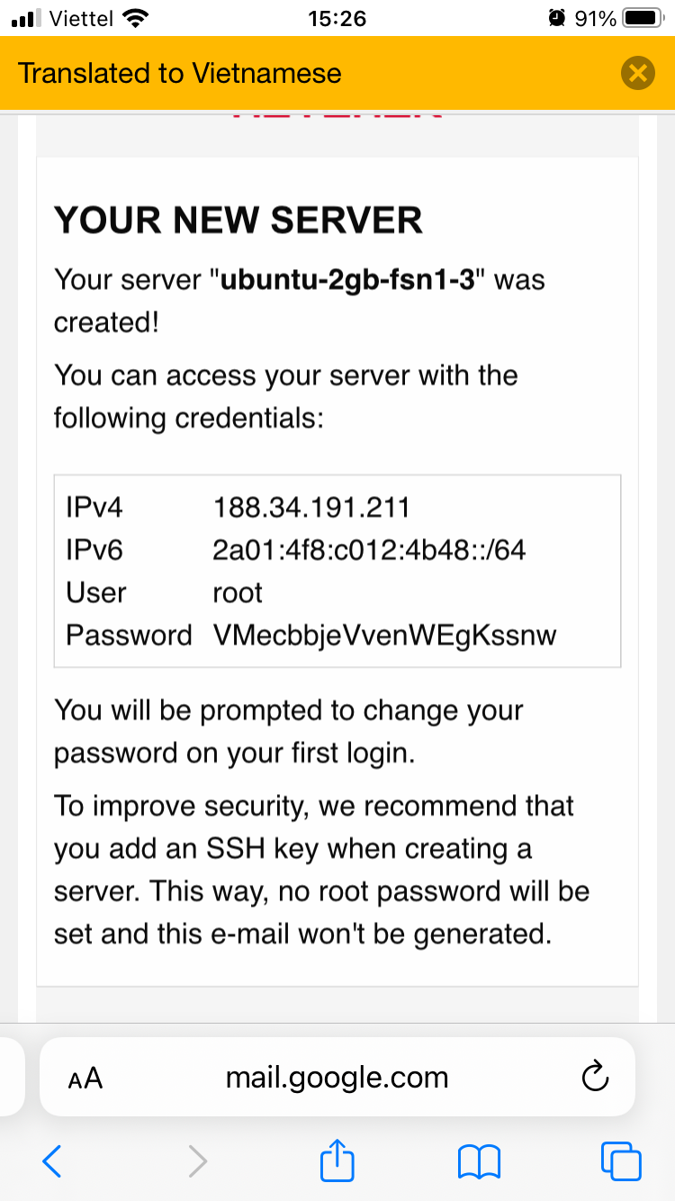Tap the password text VMecbbjeVvenWEgKssnw
Viewport: 675px width, 1201px height.
tap(385, 635)
